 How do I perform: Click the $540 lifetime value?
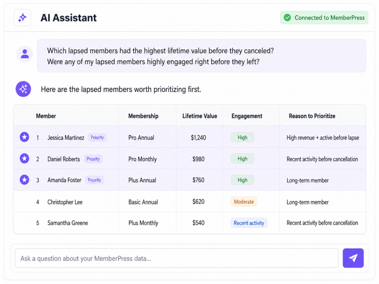click(198, 223)
